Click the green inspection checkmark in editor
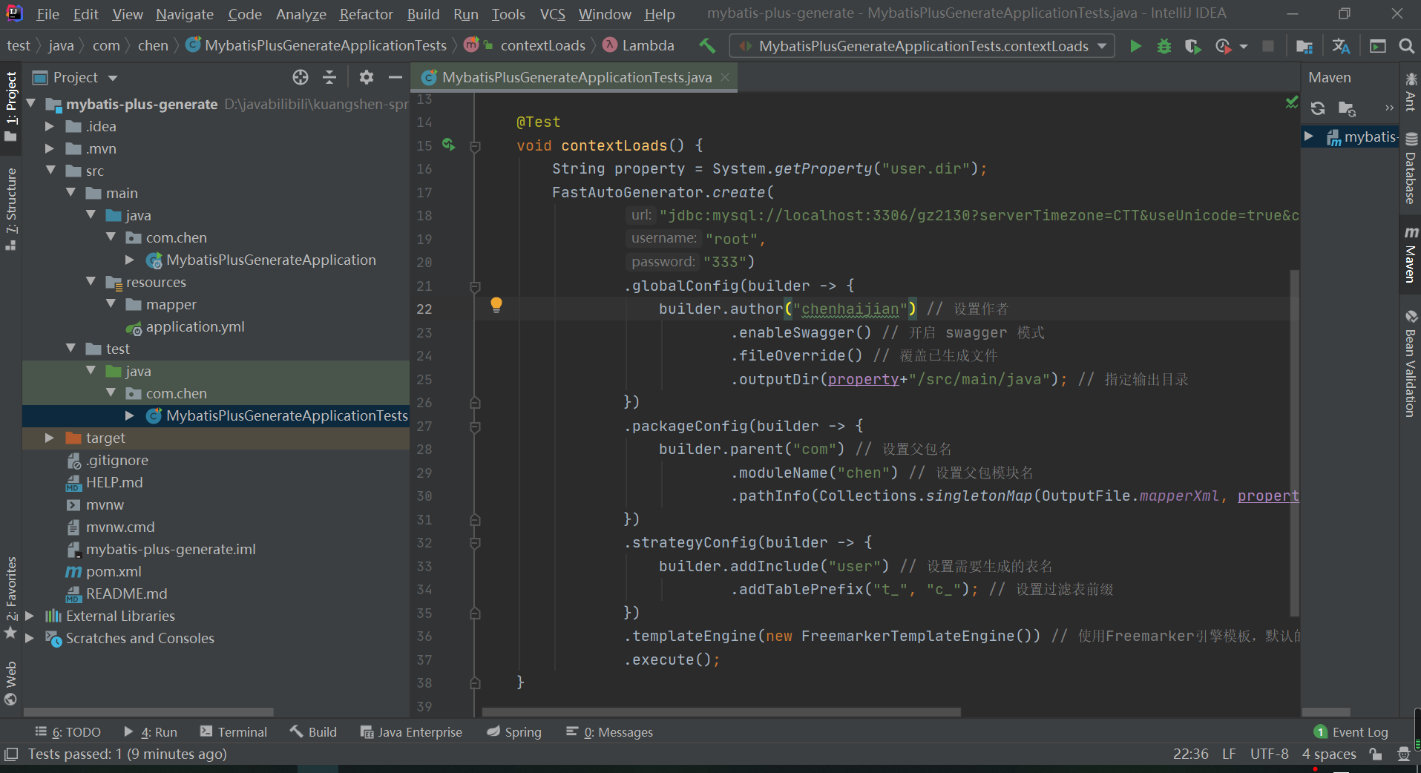The width and height of the screenshot is (1421, 773). (x=1292, y=102)
